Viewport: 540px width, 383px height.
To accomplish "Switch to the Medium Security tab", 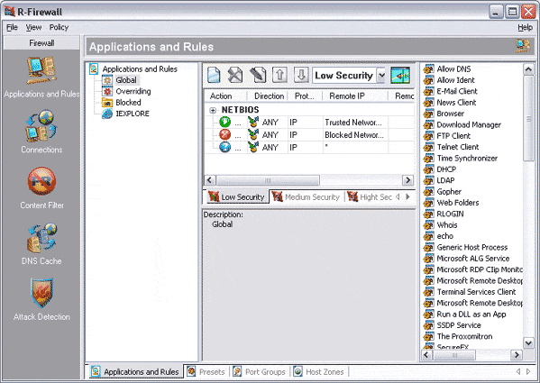I will [x=306, y=197].
